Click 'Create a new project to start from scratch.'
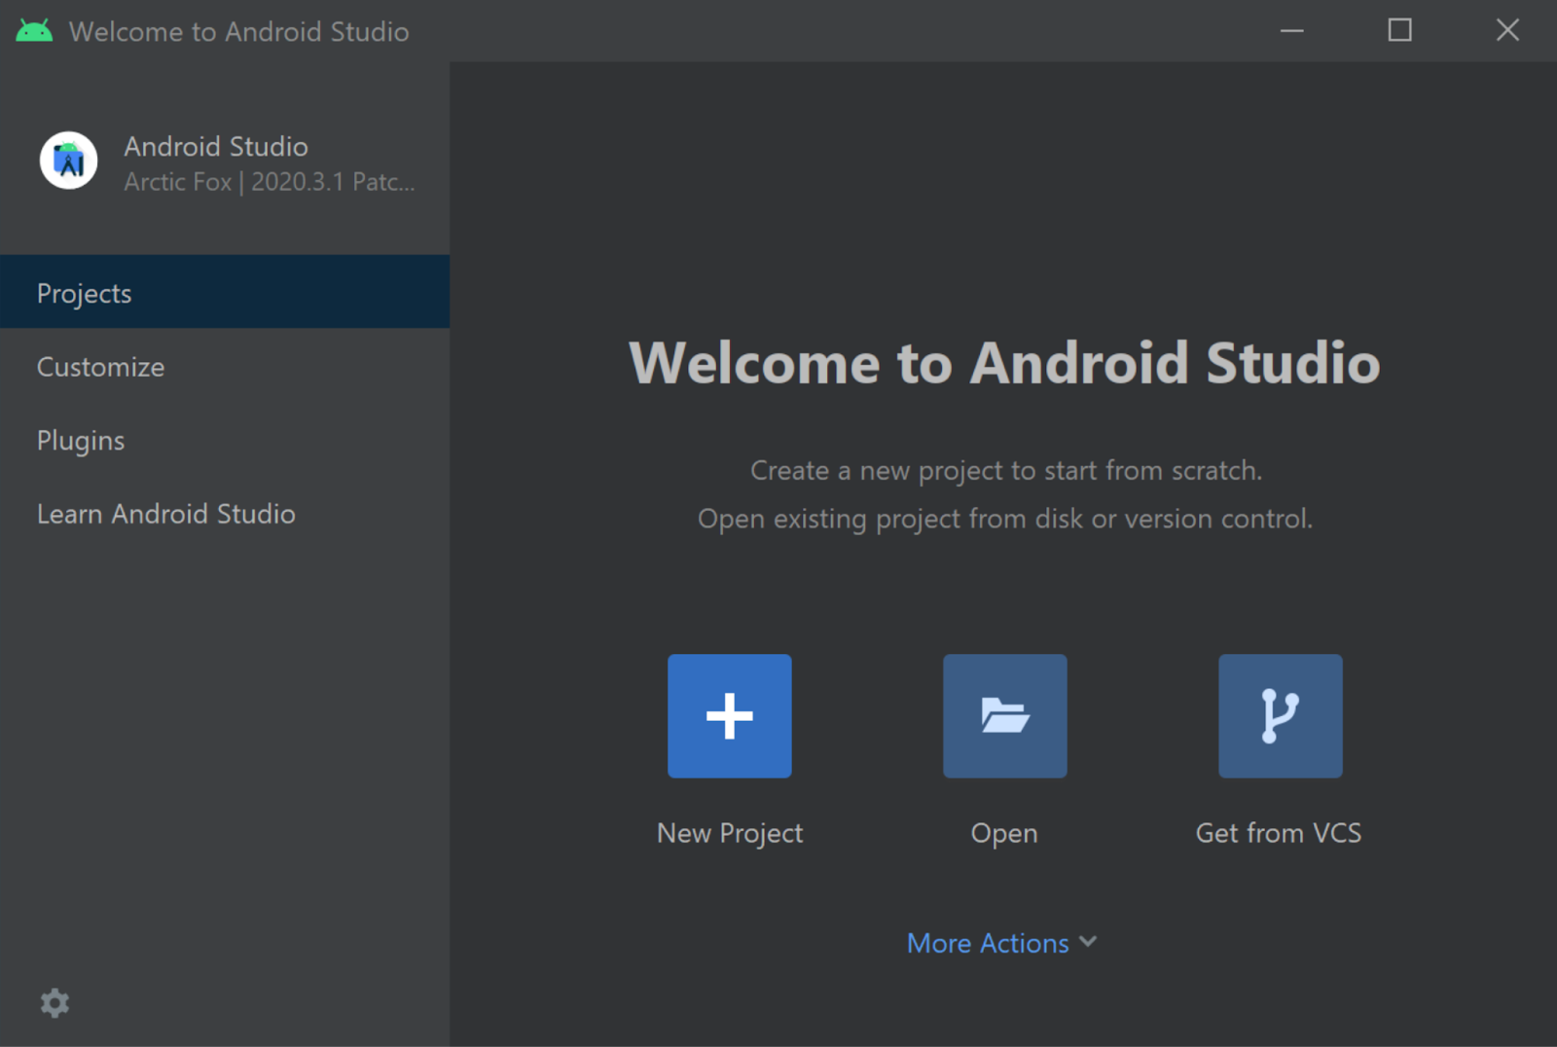 pyautogui.click(x=1006, y=471)
